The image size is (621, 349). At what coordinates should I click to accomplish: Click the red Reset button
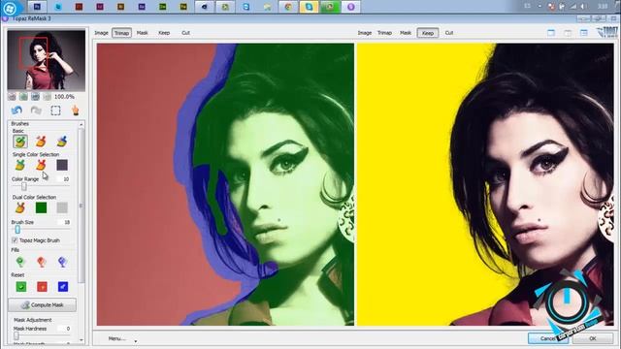tap(42, 287)
